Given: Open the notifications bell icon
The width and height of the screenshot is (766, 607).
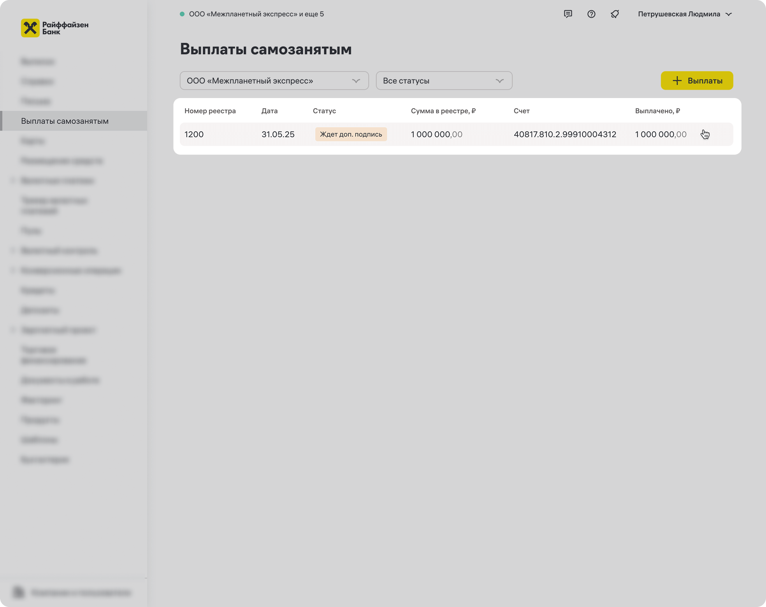Looking at the screenshot, I should point(615,14).
